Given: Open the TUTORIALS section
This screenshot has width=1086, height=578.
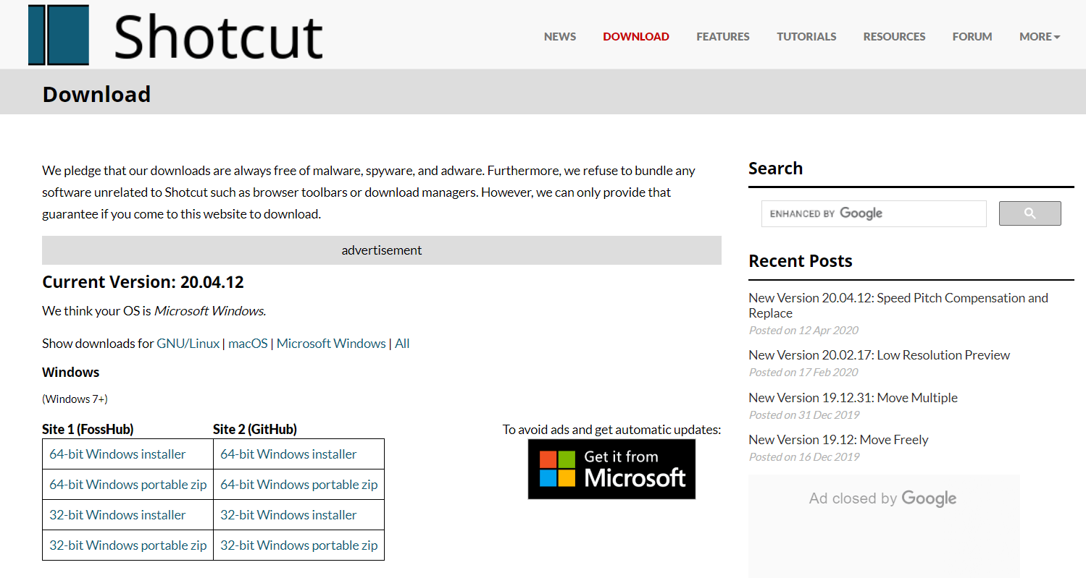Looking at the screenshot, I should click(x=806, y=36).
